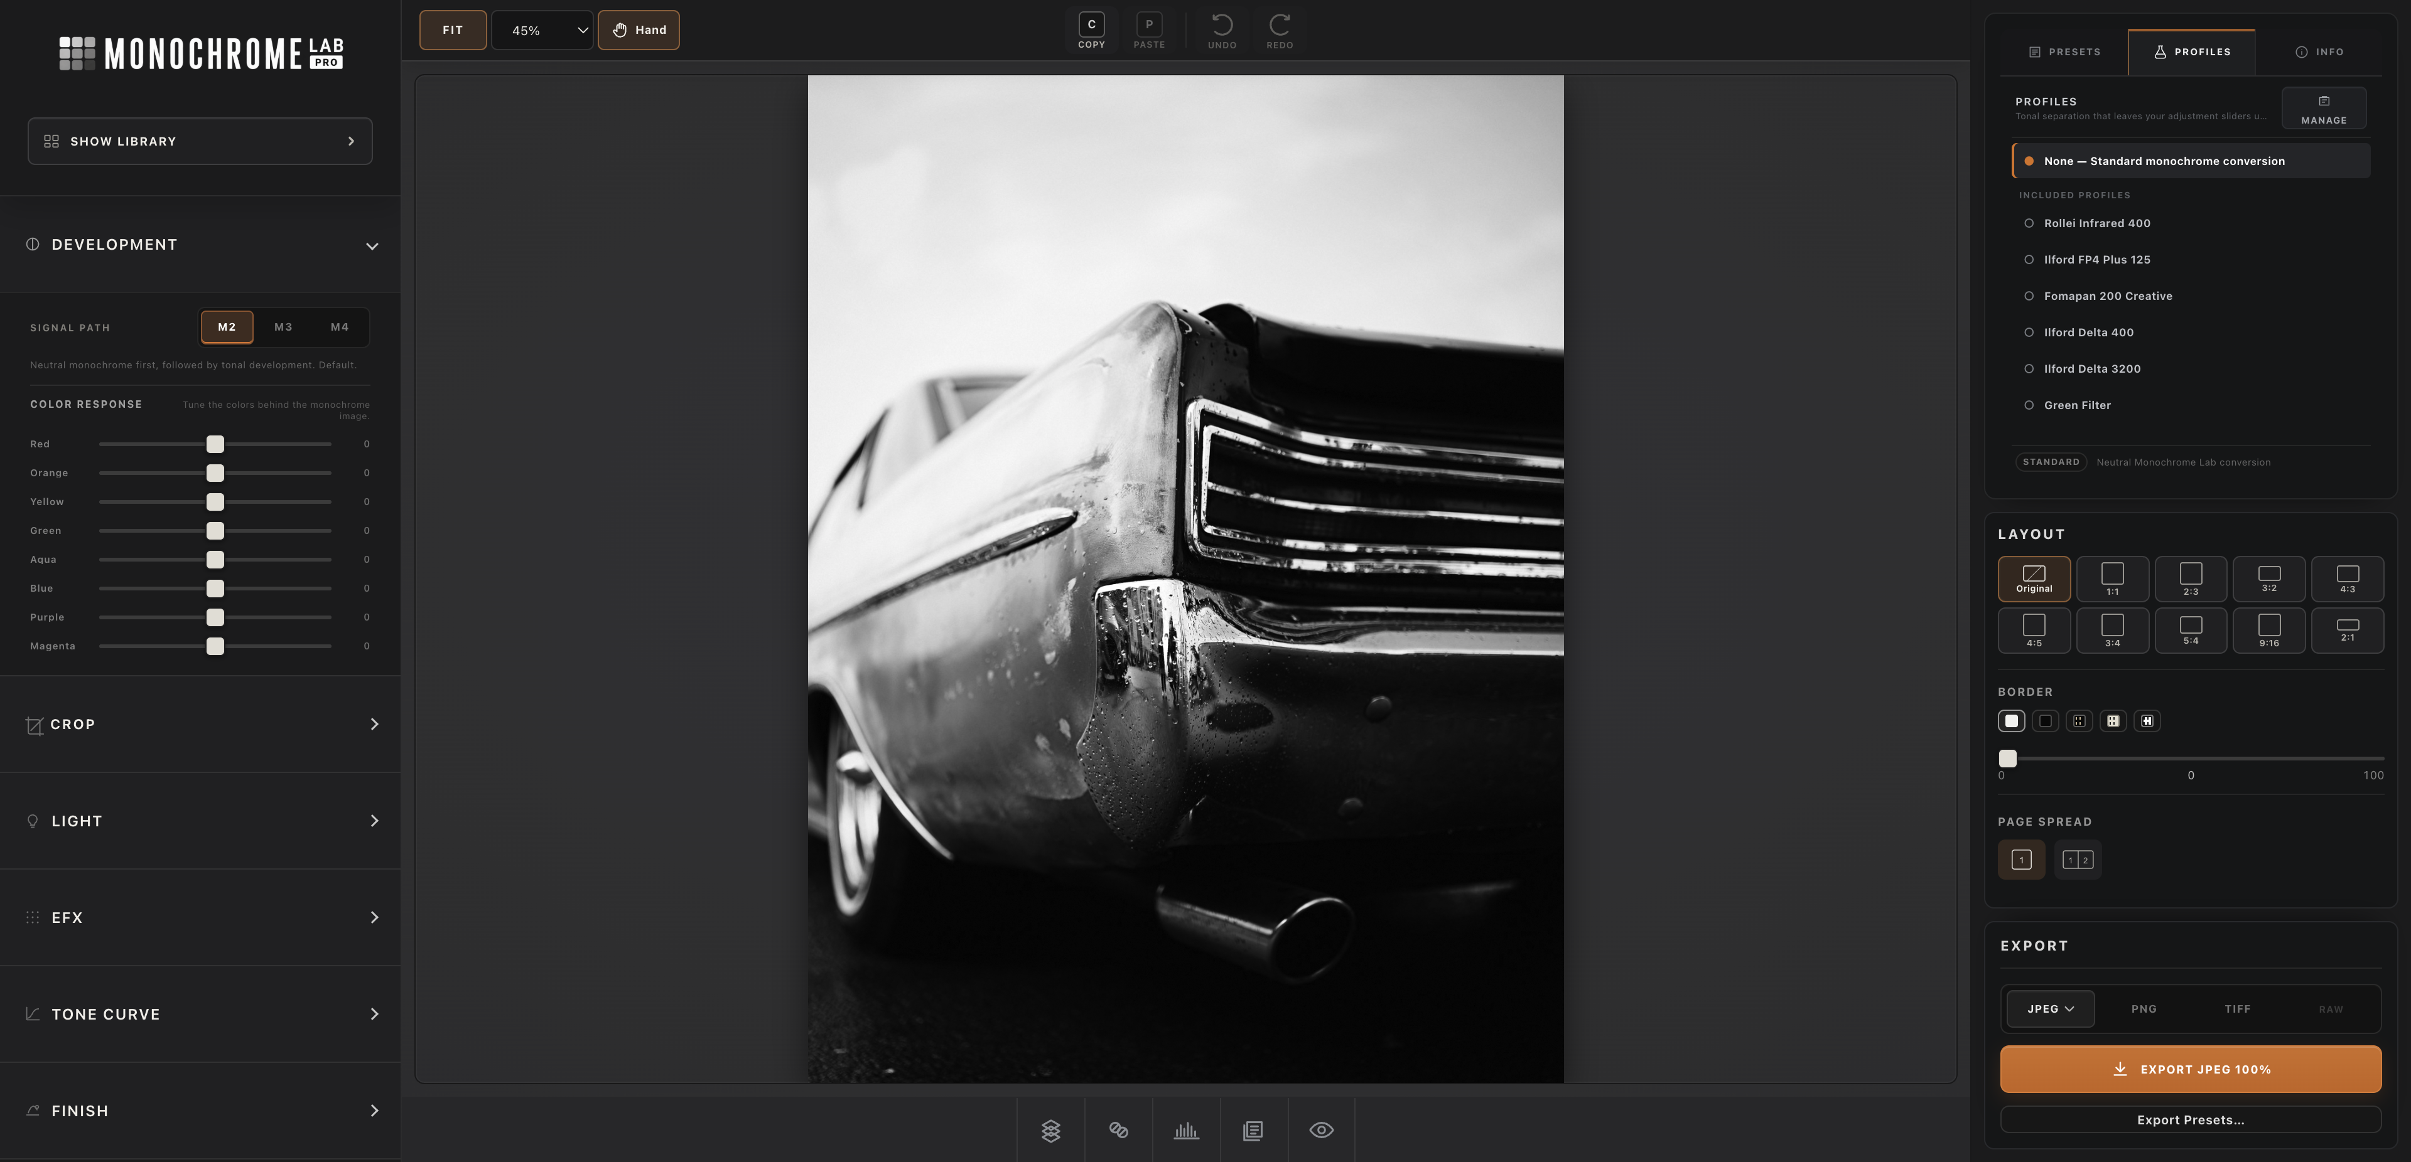The height and width of the screenshot is (1162, 2411).
Task: Choose single page spread
Action: pos(2022,860)
